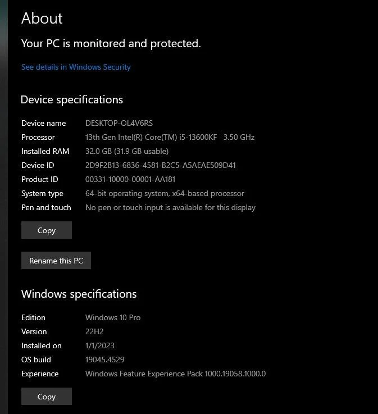This screenshot has width=378, height=414.
Task: Click the installed on date 1/1/2023
Action: click(99, 345)
